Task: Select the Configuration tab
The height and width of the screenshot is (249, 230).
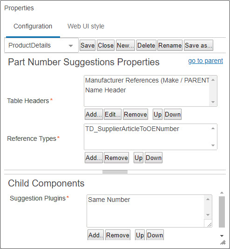Action: (x=33, y=26)
